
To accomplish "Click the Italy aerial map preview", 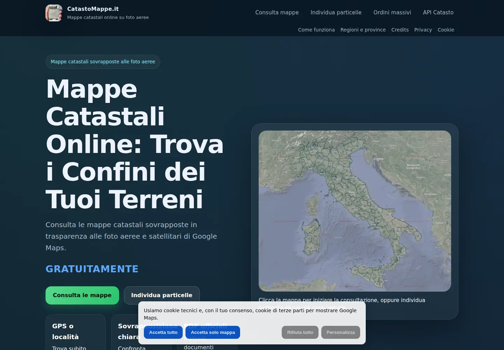I will tap(355, 211).
